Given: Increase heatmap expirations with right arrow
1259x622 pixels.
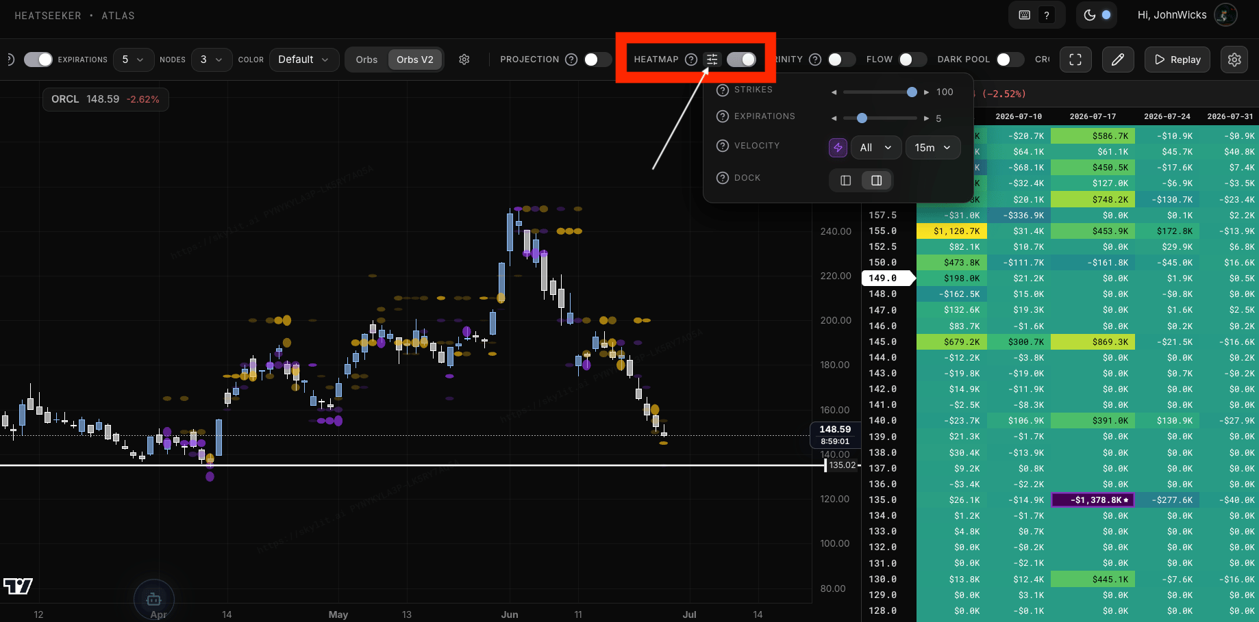Looking at the screenshot, I should tap(927, 118).
